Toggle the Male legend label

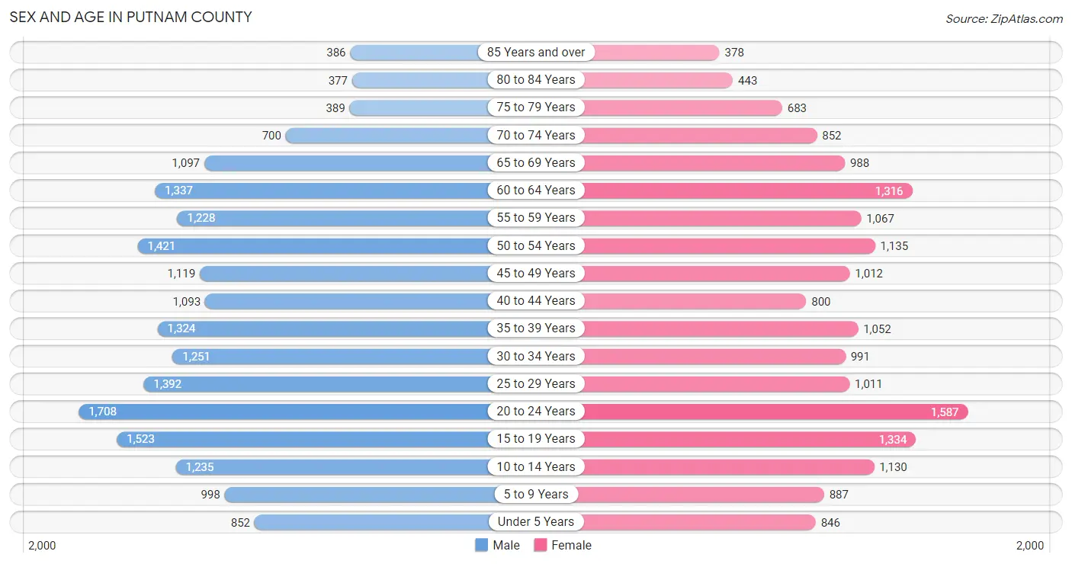(x=506, y=545)
